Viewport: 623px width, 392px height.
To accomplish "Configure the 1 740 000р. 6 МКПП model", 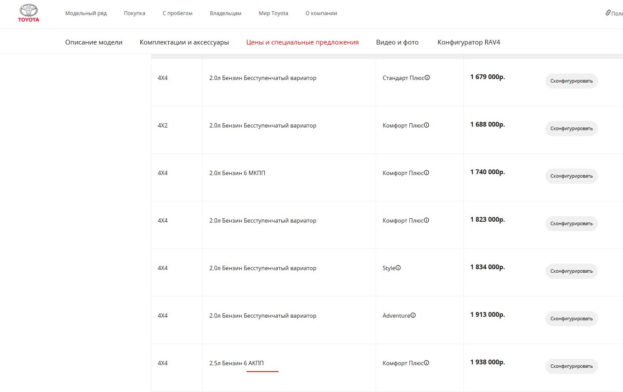I will [571, 176].
